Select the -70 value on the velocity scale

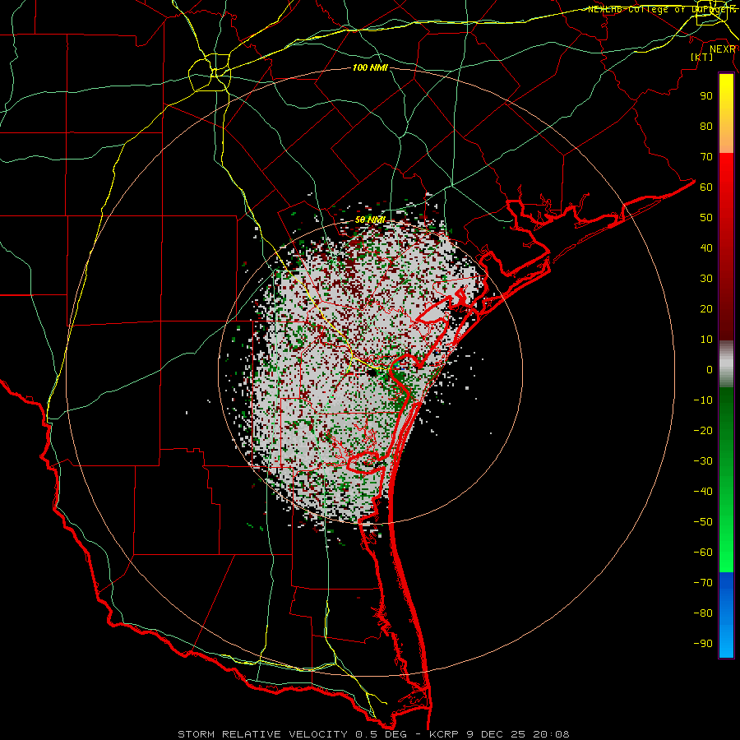(703, 583)
